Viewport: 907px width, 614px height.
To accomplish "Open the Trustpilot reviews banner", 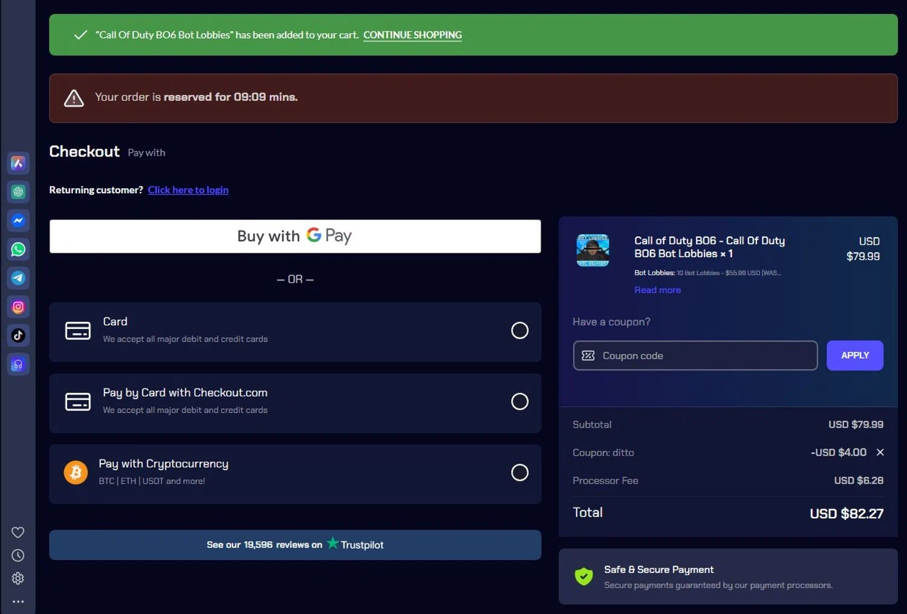I will 295,545.
